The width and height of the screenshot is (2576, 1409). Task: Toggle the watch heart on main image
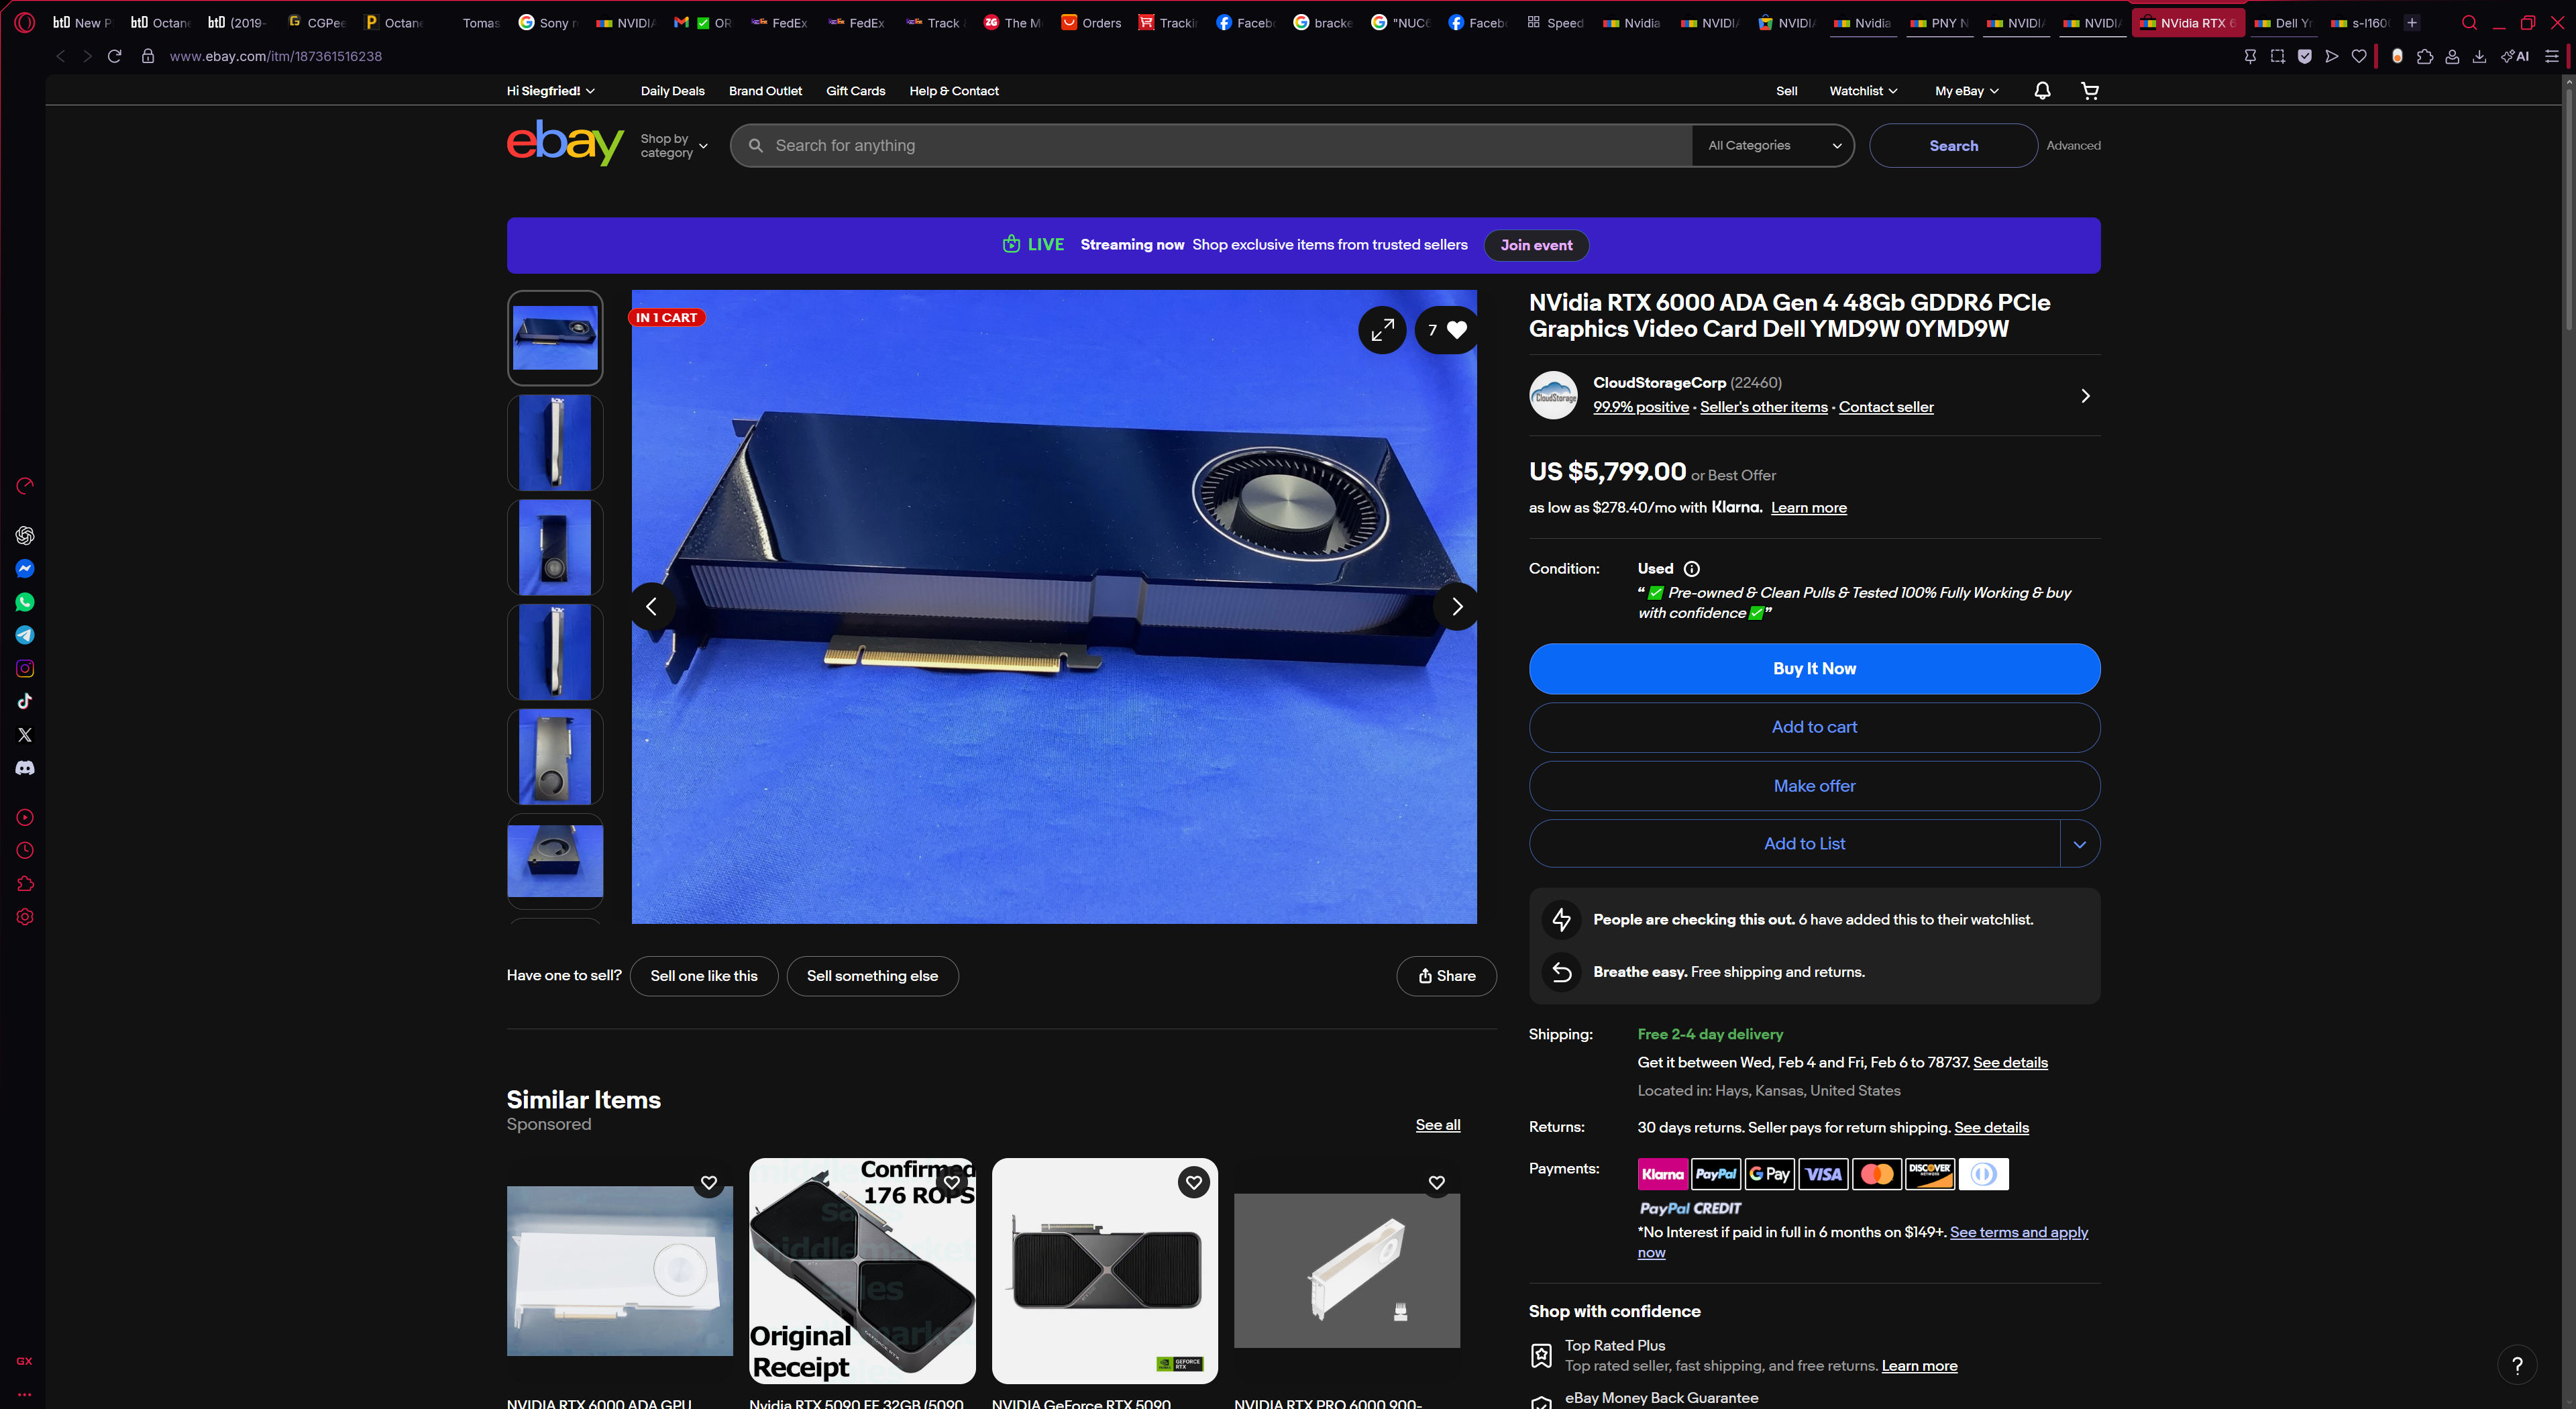pyautogui.click(x=1456, y=330)
